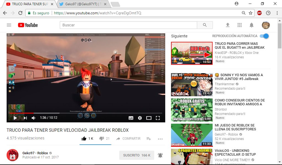Click the search magnifier button
Image resolution: width=282 pixels, height=165 pixels.
pos(205,25)
